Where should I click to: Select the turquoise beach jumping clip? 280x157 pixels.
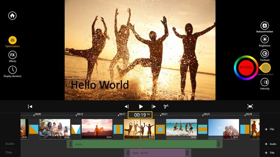tap(182, 129)
